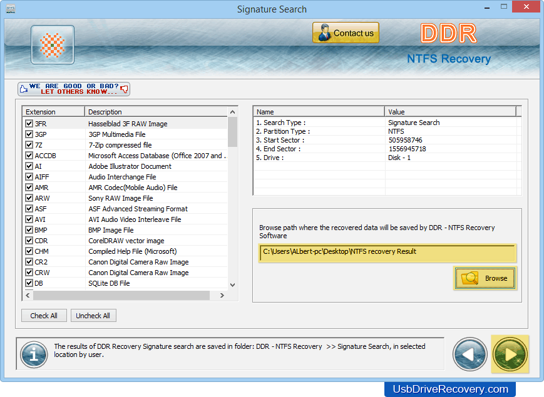
Task: Toggle the AVI extension checkbox
Action: 29,219
